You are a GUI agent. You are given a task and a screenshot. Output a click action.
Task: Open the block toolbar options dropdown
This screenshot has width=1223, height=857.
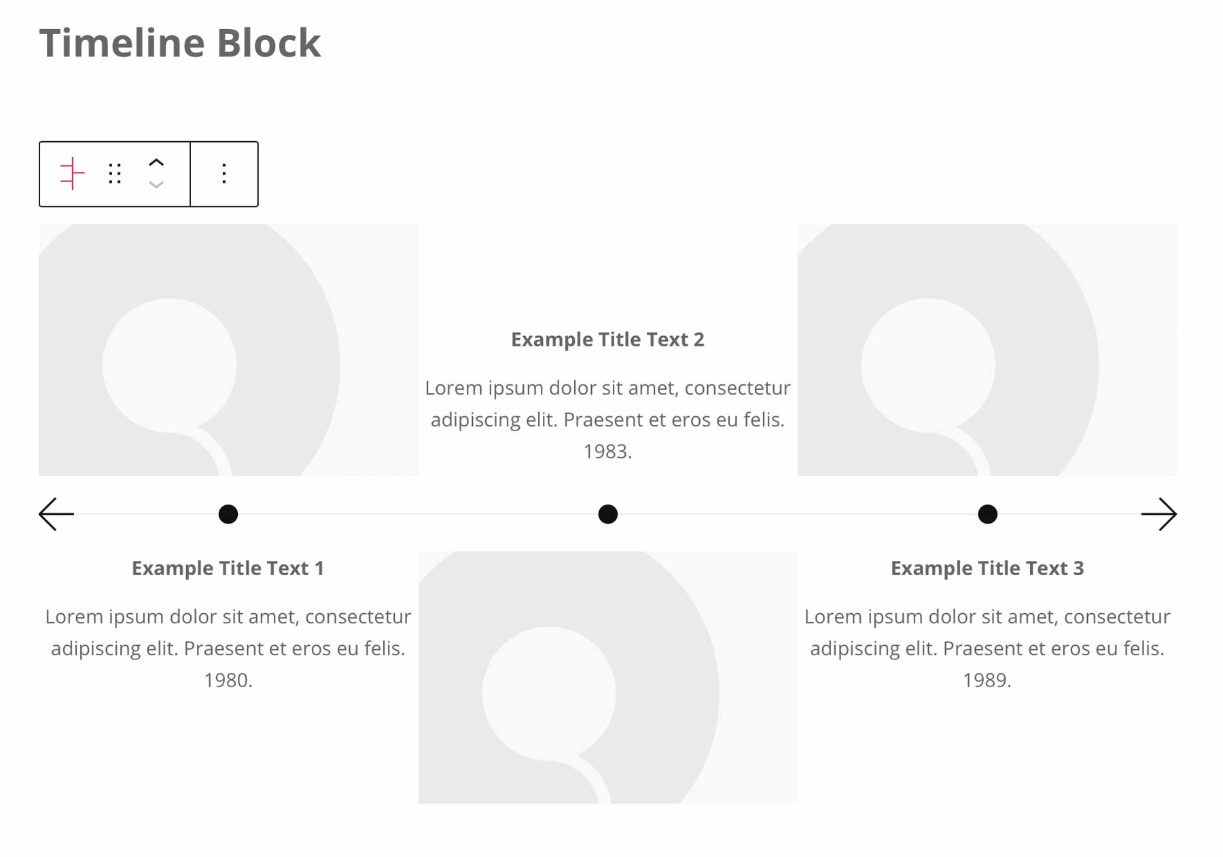tap(224, 173)
